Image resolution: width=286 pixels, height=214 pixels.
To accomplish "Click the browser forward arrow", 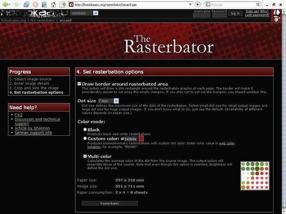I will pos(16,4).
